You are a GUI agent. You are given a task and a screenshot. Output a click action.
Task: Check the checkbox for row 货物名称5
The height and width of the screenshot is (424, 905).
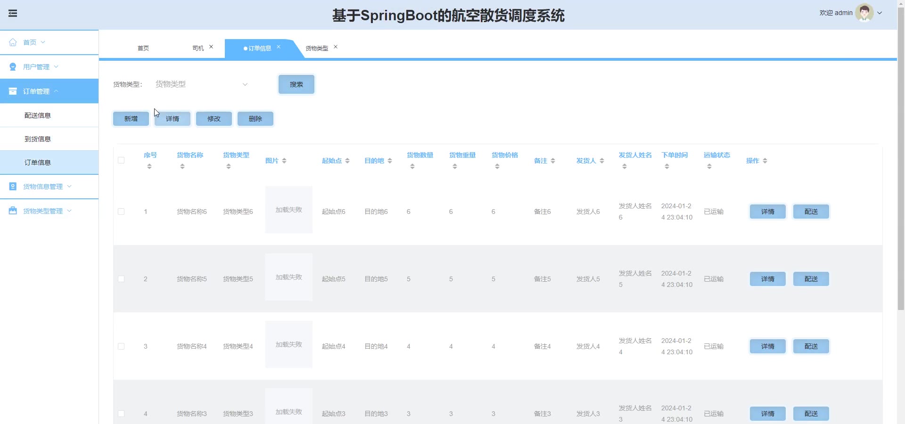tap(121, 279)
